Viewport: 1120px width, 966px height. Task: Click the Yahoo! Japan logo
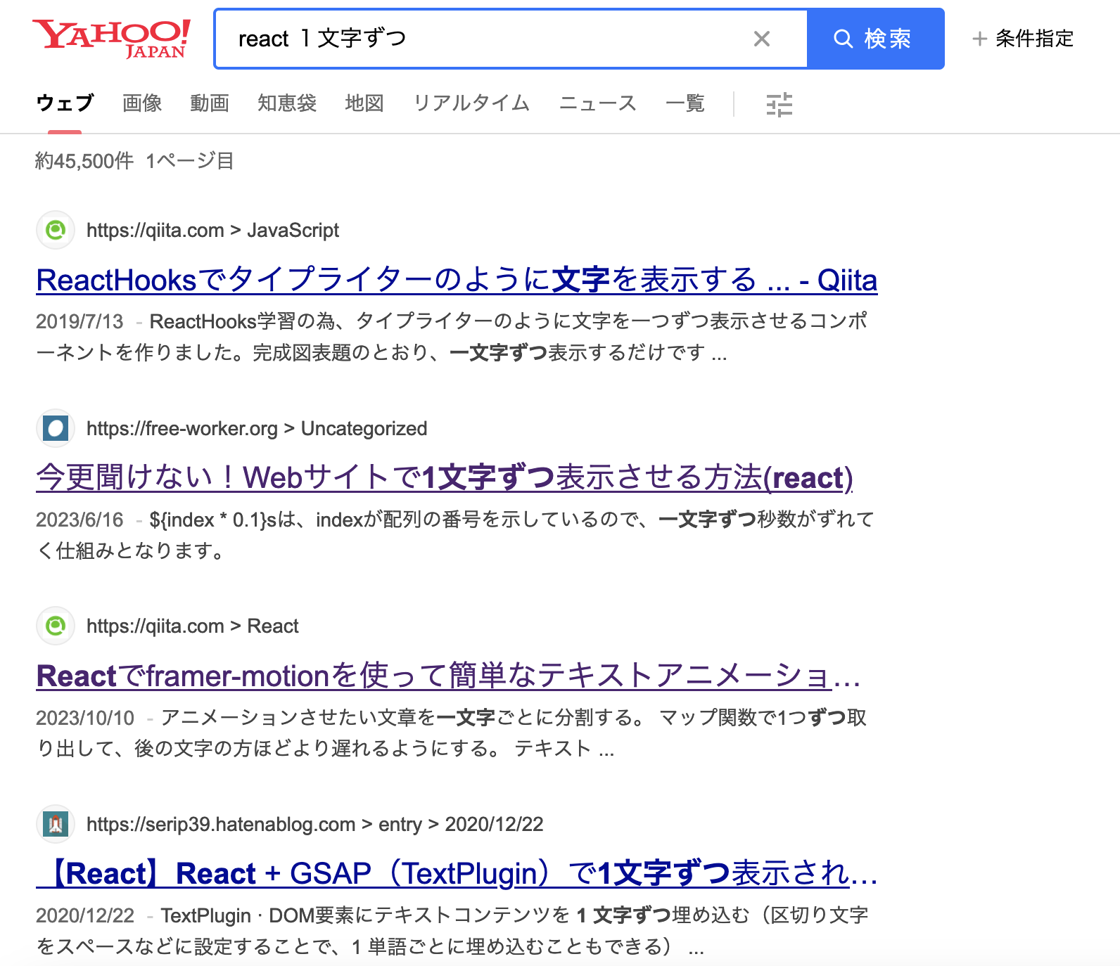pos(111,39)
